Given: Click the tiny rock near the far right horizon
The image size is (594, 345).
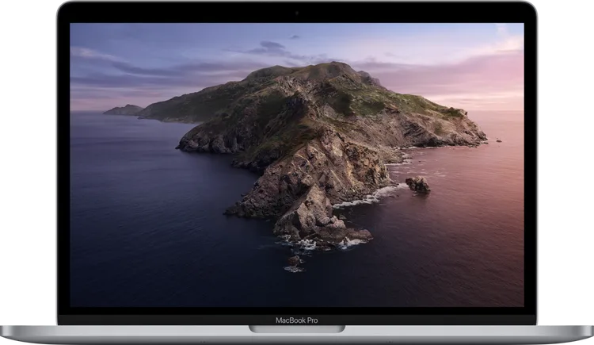Looking at the screenshot, I should [499, 141].
